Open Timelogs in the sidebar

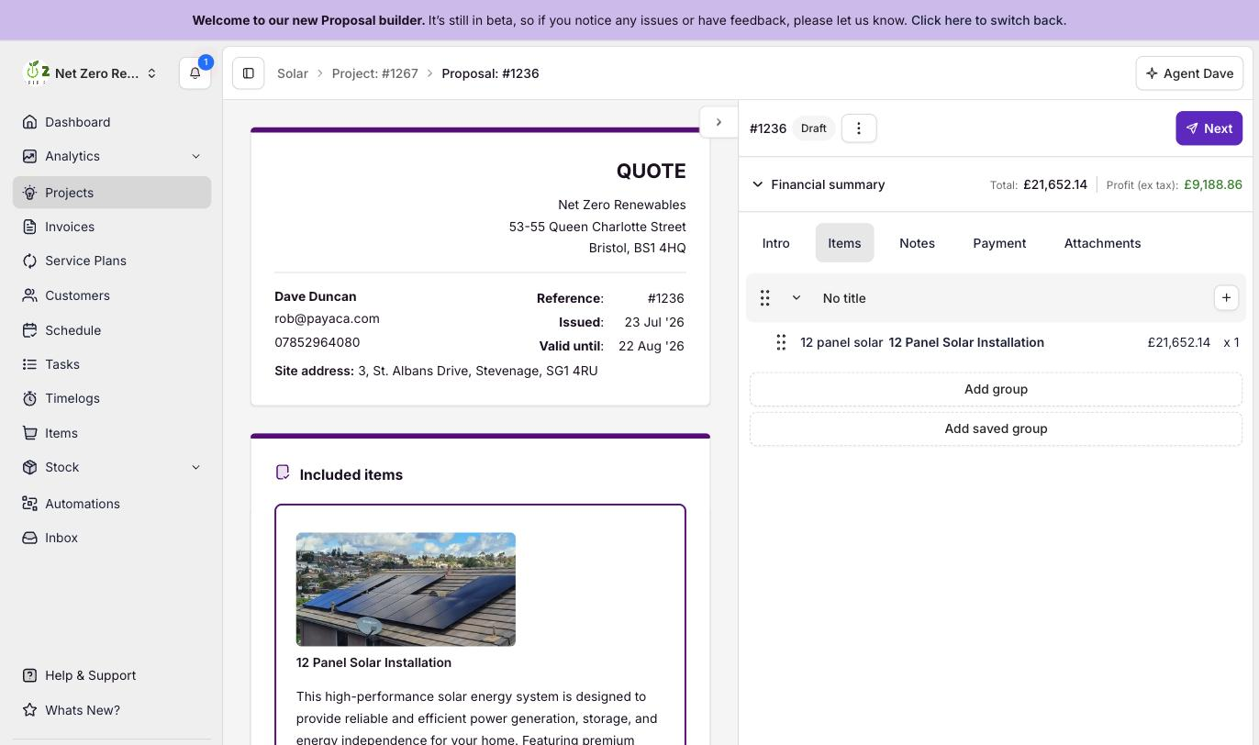point(112,398)
